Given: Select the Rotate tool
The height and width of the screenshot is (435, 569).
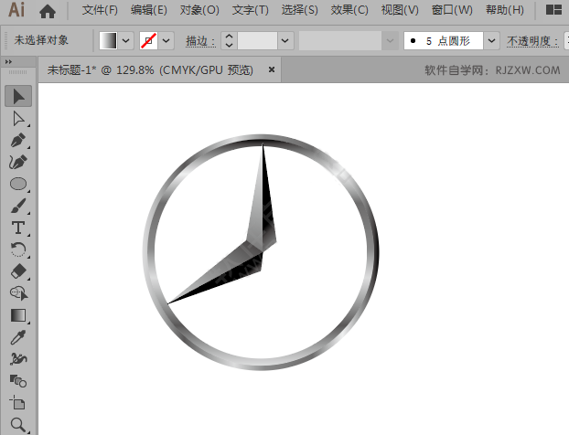Looking at the screenshot, I should 18,249.
